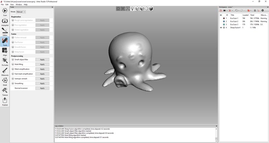269x143 pixels.
Task: Show Eva Scan 1 via its eye column
Action: point(221,18)
